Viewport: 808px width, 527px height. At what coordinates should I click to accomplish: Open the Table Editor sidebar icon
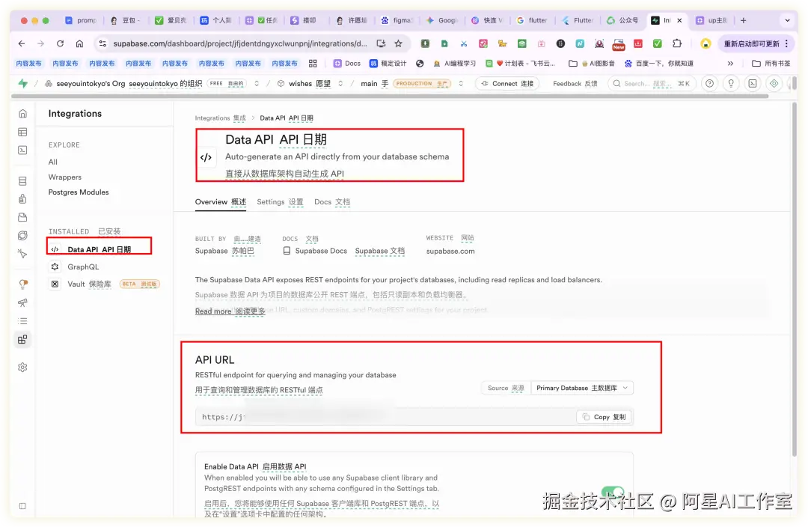coord(22,132)
